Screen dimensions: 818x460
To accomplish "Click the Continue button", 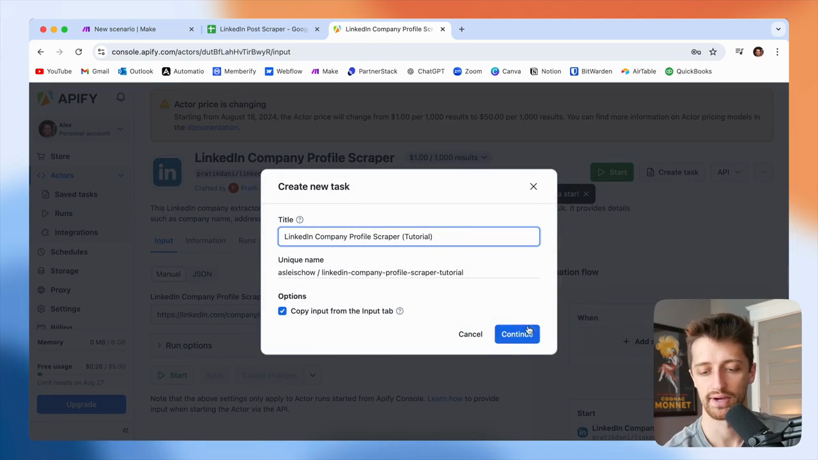I will (x=517, y=334).
